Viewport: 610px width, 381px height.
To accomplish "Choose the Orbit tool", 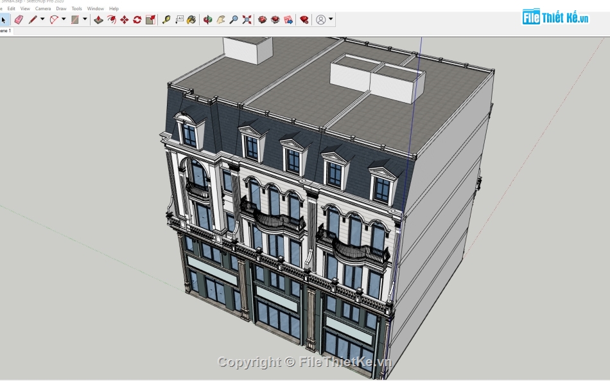I will (x=208, y=19).
